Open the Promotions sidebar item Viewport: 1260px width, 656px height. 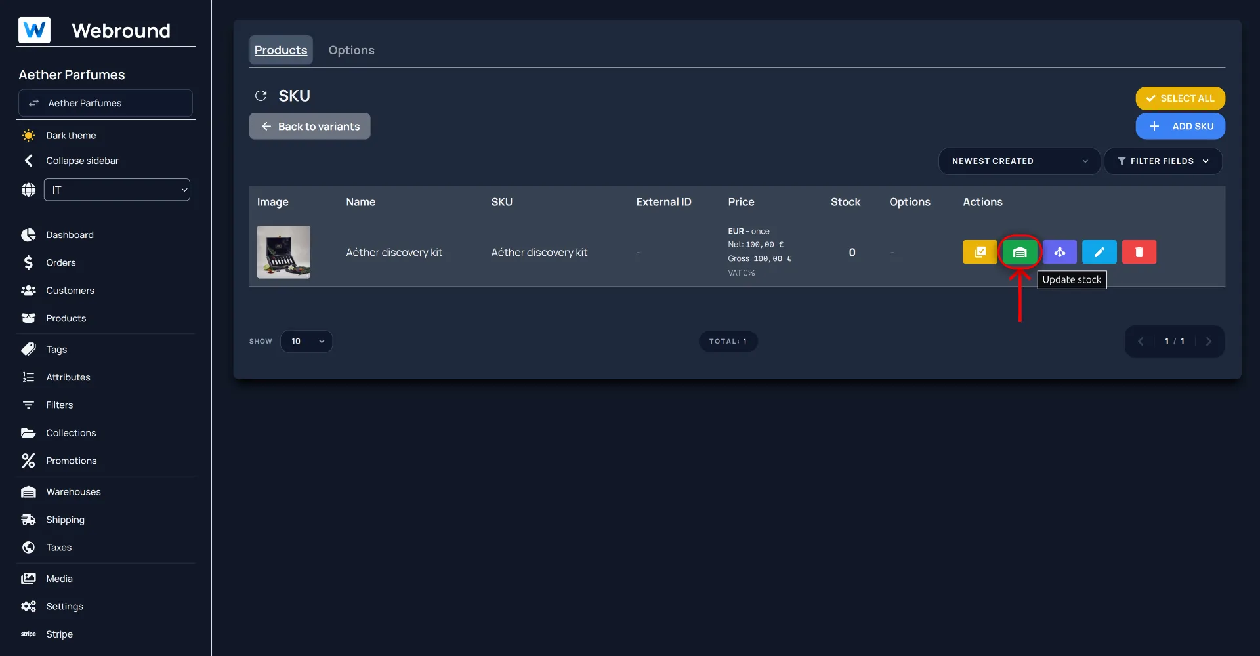coord(71,461)
